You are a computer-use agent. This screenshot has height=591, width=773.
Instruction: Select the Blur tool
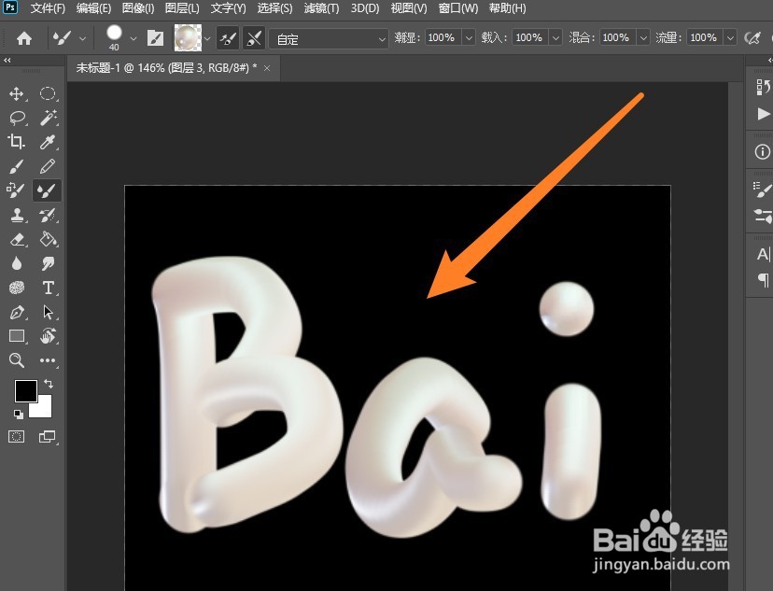pyautogui.click(x=16, y=263)
